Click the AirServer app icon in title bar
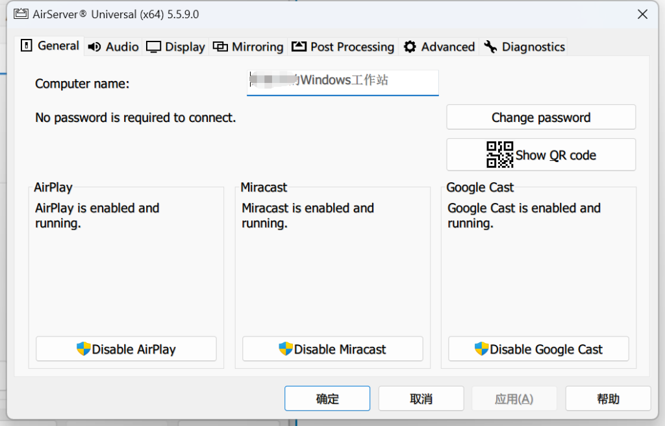Image resolution: width=665 pixels, height=426 pixels. coord(21,14)
